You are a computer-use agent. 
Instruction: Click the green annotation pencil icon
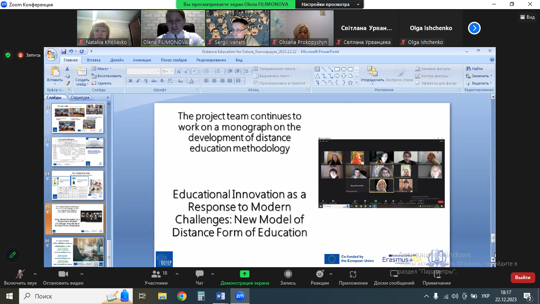click(13, 255)
